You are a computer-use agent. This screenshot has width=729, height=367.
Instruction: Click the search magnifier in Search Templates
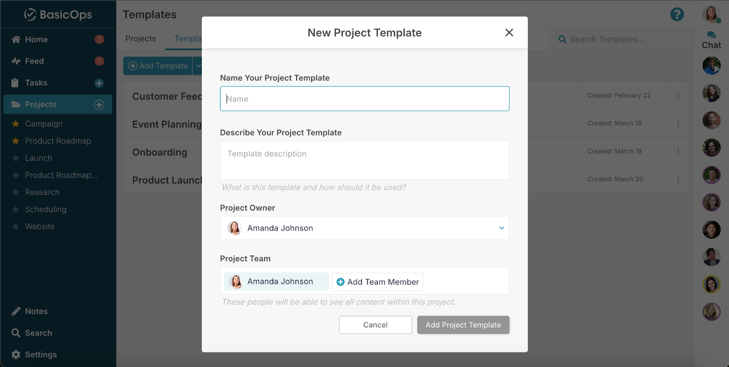click(562, 40)
